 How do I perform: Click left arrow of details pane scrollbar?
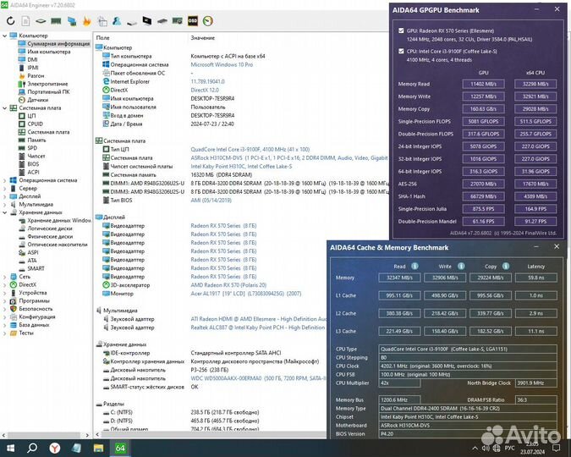(97, 435)
